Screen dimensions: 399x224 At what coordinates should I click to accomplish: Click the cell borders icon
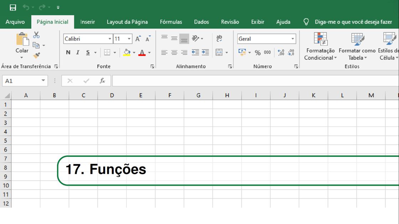107,52
